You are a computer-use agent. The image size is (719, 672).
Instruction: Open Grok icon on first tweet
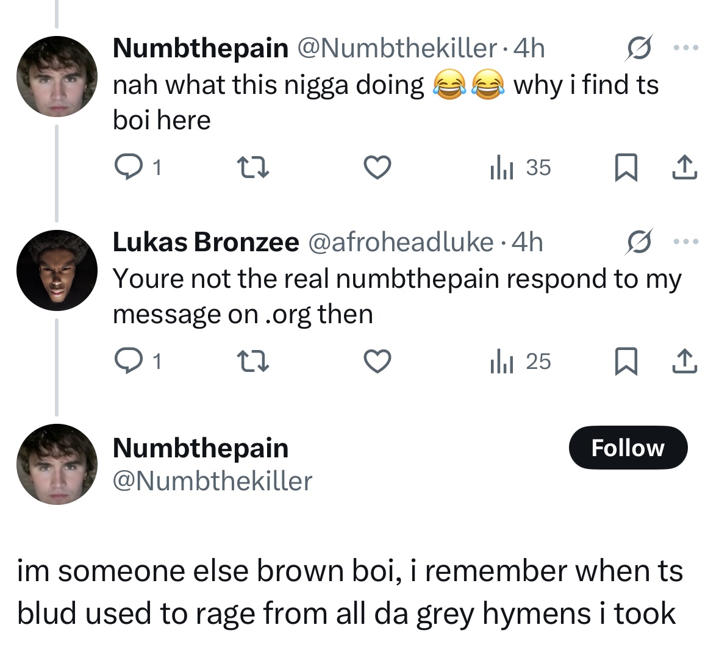pyautogui.click(x=639, y=48)
